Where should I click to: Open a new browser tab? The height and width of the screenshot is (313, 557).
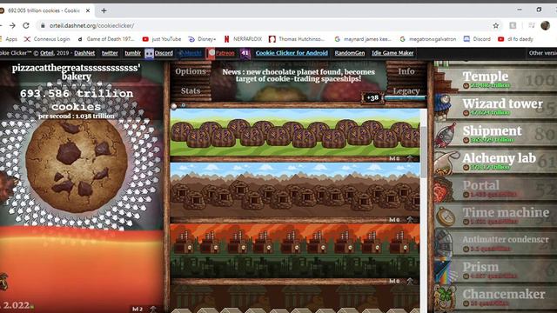coord(104,10)
